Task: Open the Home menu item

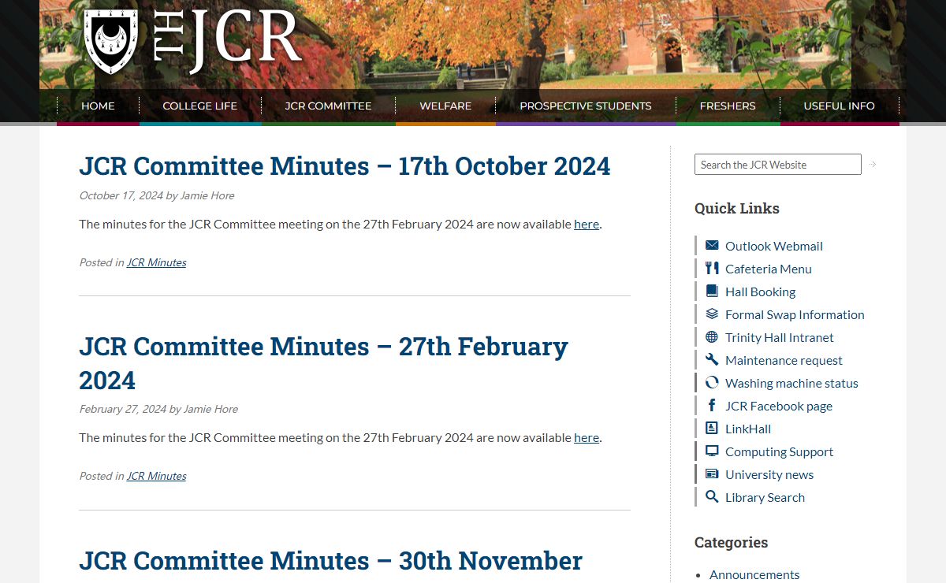Action: tap(98, 106)
